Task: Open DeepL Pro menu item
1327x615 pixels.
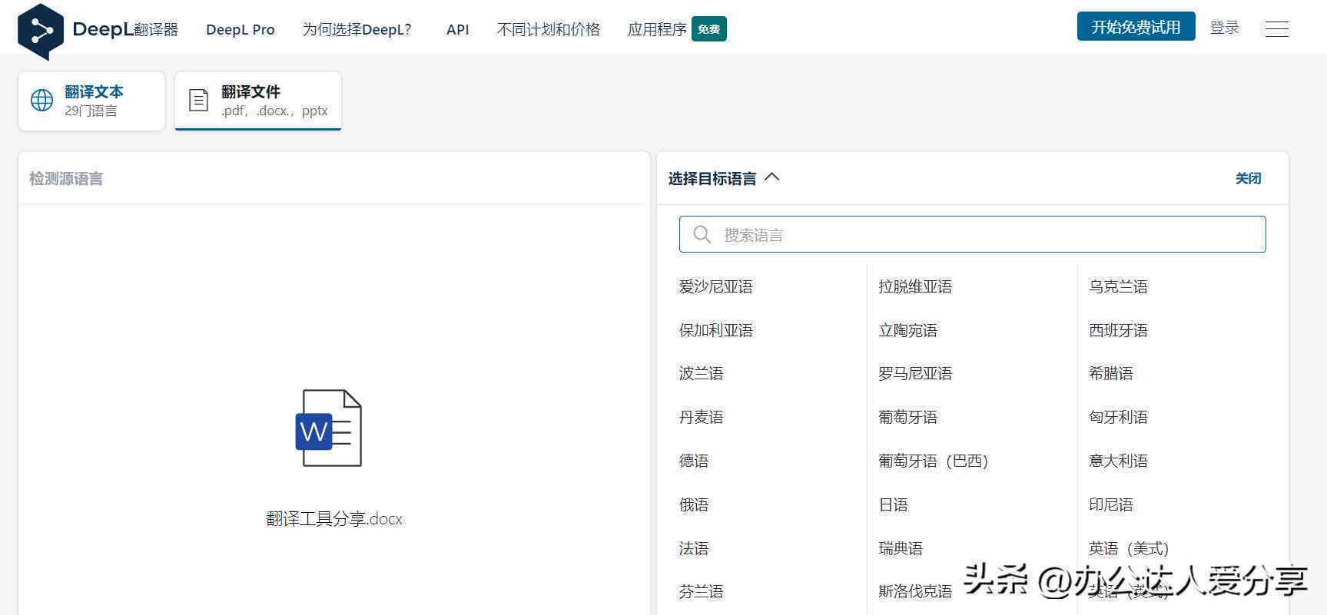Action: point(241,30)
